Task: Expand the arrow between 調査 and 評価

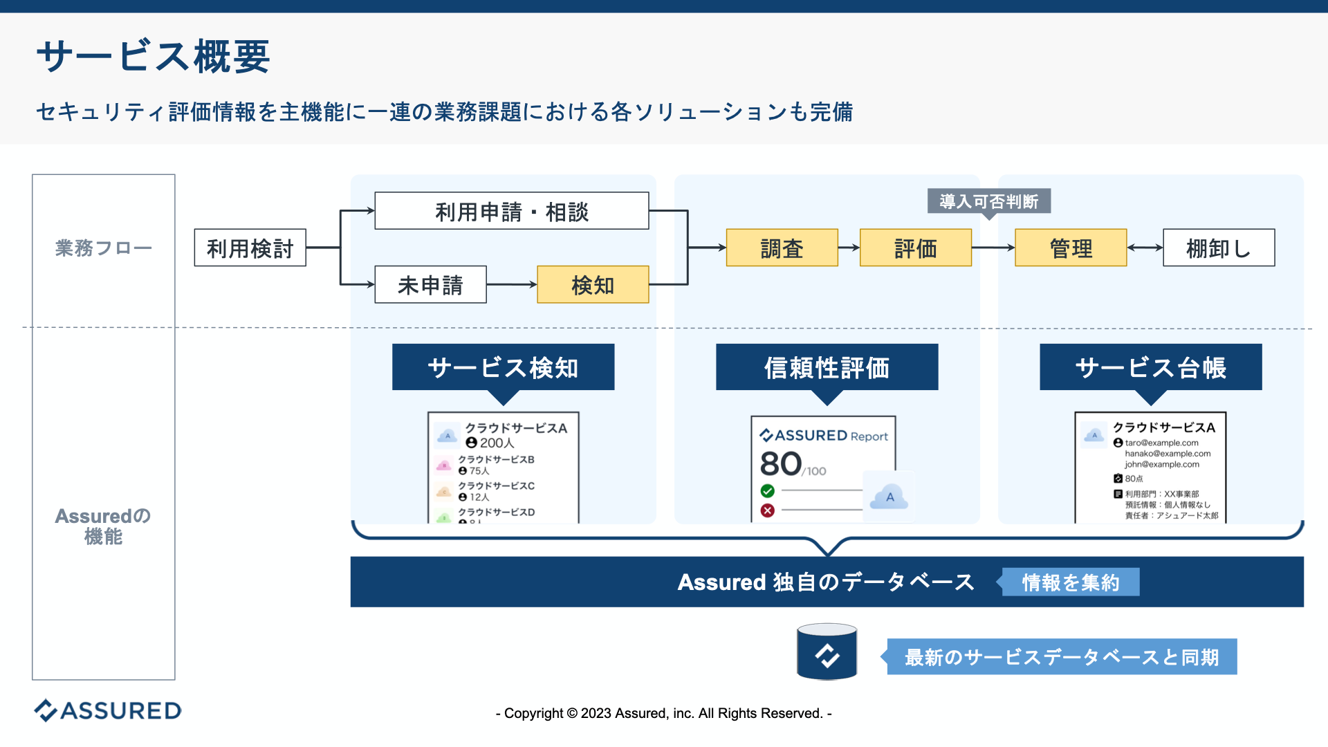Action: tap(849, 248)
